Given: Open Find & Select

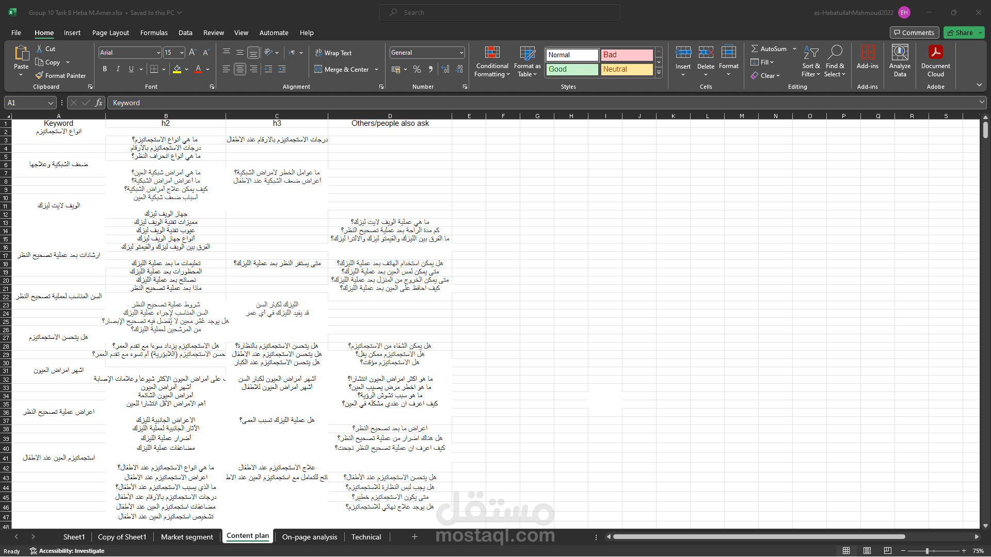Looking at the screenshot, I should tap(835, 61).
